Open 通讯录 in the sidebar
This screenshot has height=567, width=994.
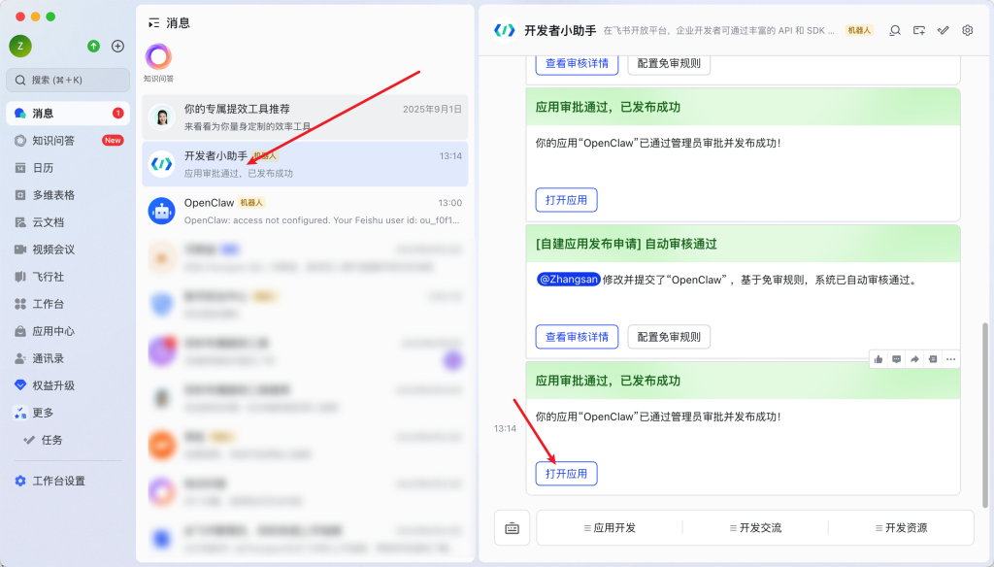tap(68, 358)
